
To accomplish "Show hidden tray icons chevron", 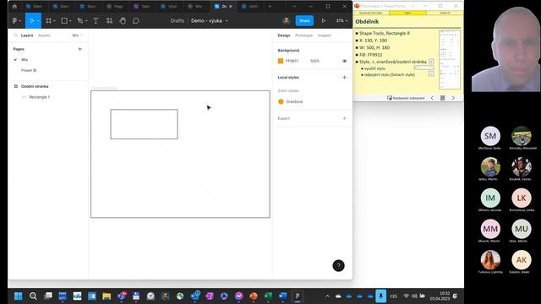I will (327, 296).
